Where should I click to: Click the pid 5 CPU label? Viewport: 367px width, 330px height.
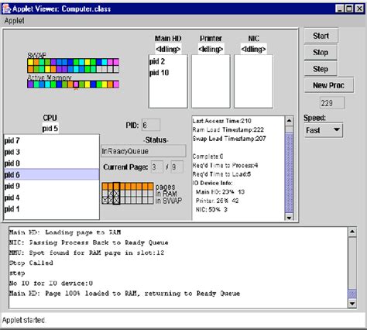(50, 129)
